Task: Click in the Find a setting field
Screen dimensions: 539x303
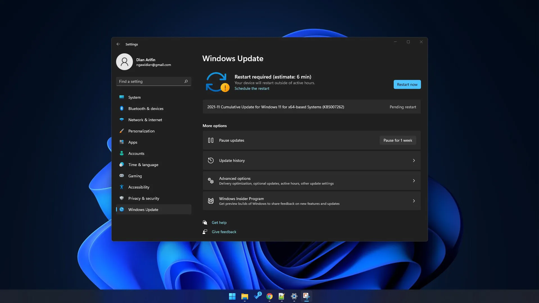Action: coord(150,81)
